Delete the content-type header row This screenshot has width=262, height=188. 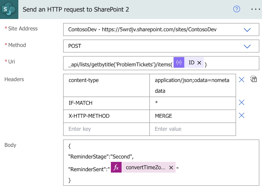pos(242,80)
